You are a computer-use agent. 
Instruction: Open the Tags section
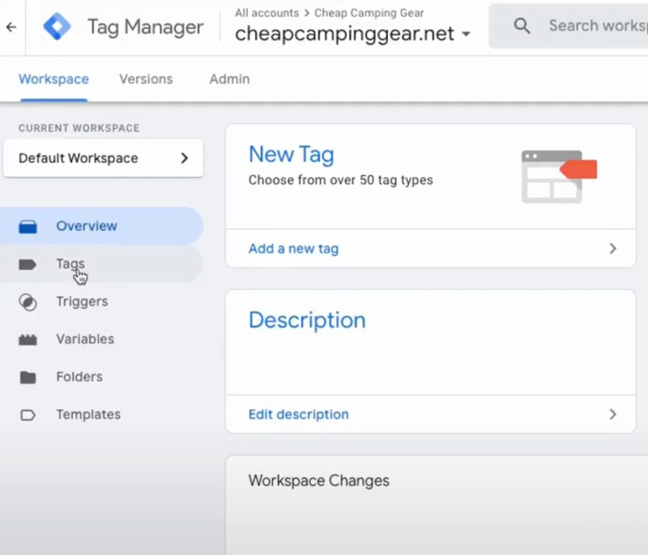point(101,264)
